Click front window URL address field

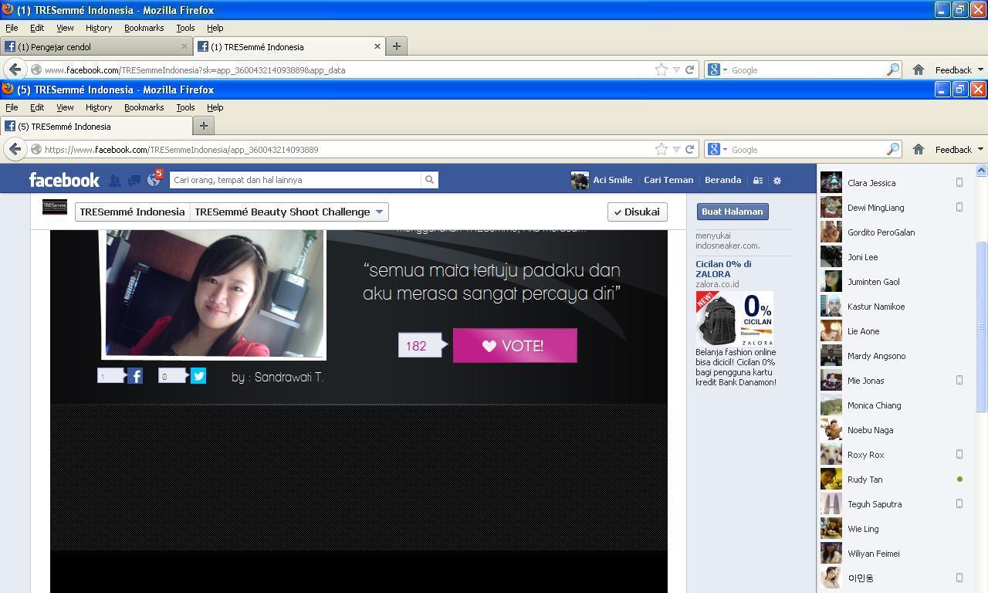tap(347, 149)
